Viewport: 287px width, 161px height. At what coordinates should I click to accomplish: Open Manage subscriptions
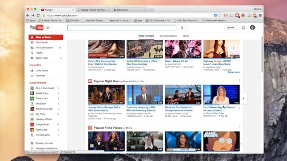(46, 148)
